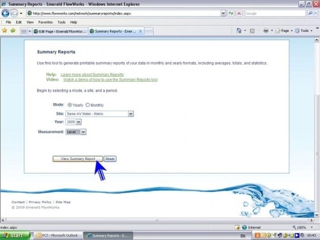Click the EN language indicator in the taskbar
320x240 pixels.
[243, 236]
